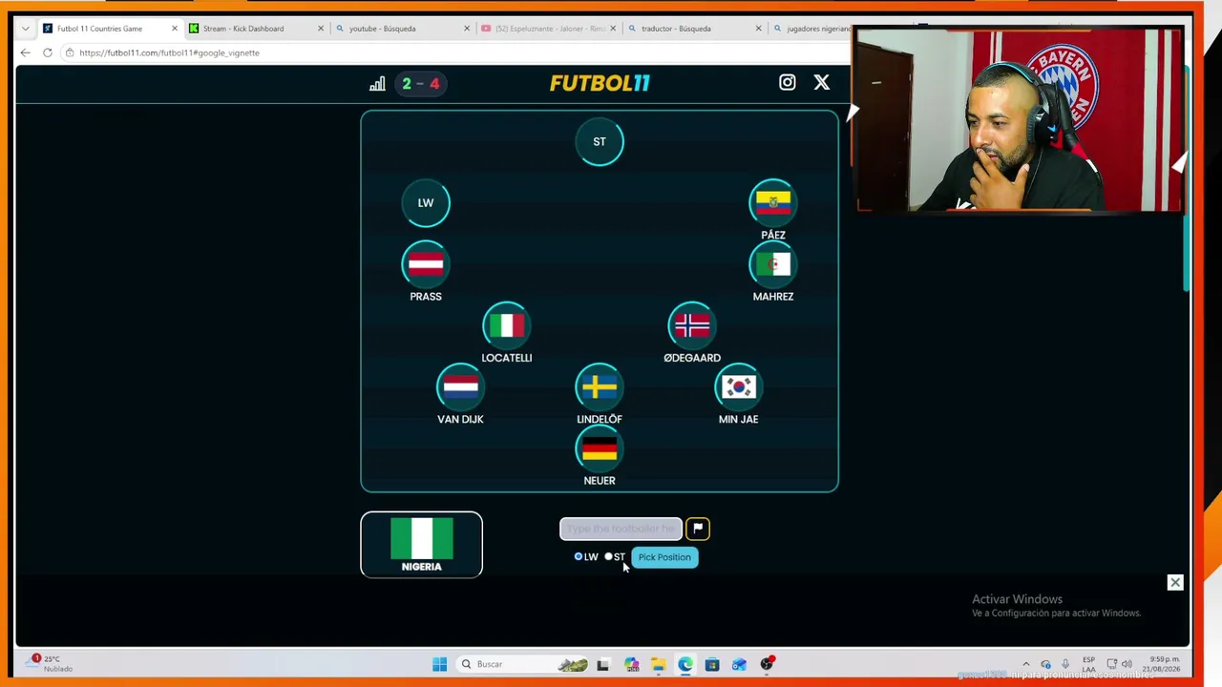Viewport: 1222px width, 687px height.
Task: Click Ødegaard's Norway flag circle
Action: (692, 326)
